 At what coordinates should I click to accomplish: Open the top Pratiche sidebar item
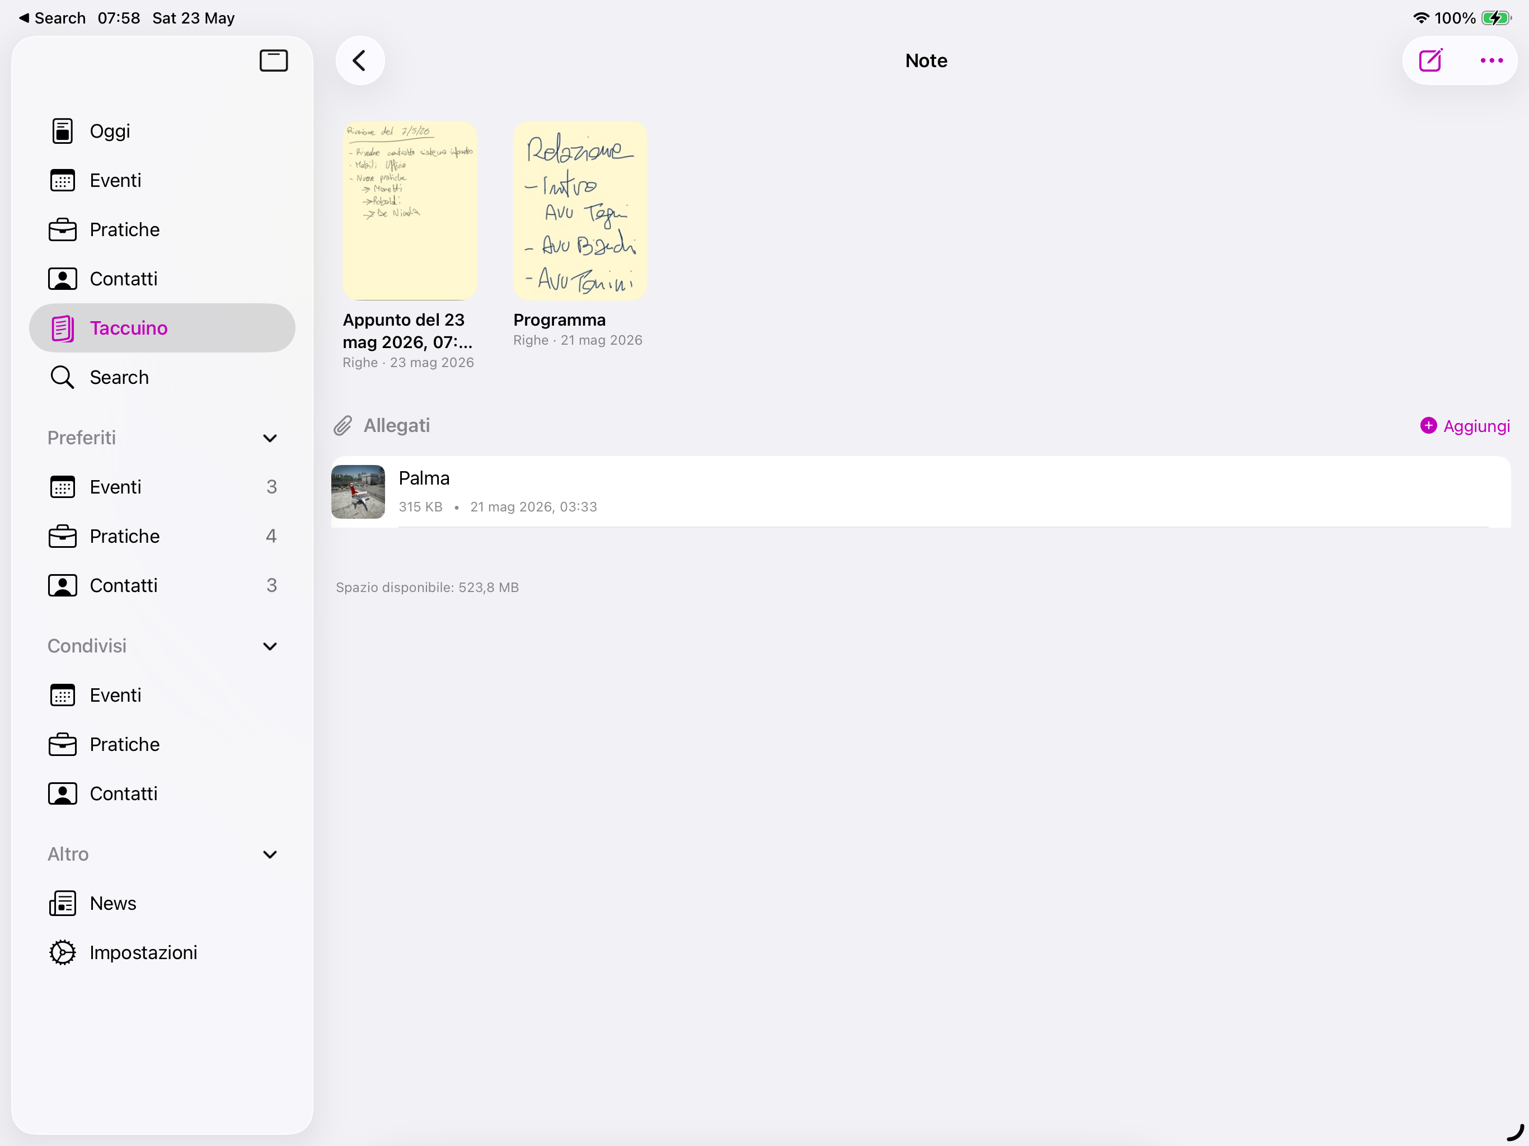pyautogui.click(x=162, y=229)
